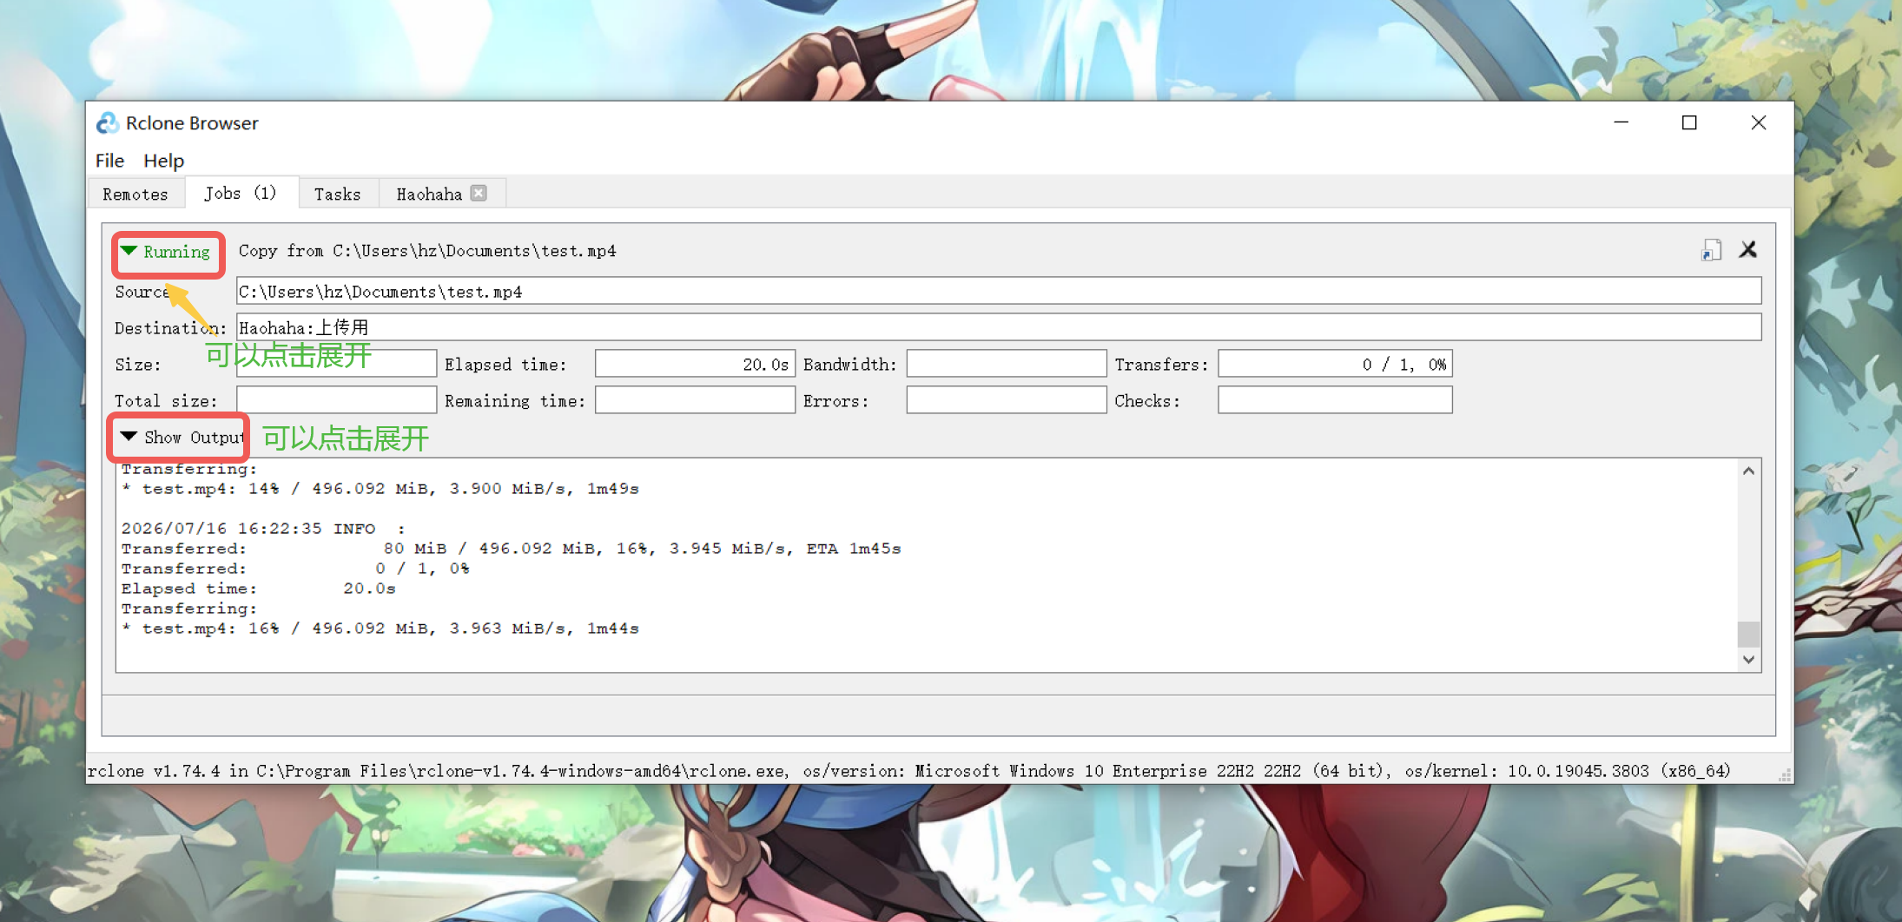The height and width of the screenshot is (922, 1902).
Task: Click the Rclone Browser logo in the title bar
Action: tap(108, 123)
